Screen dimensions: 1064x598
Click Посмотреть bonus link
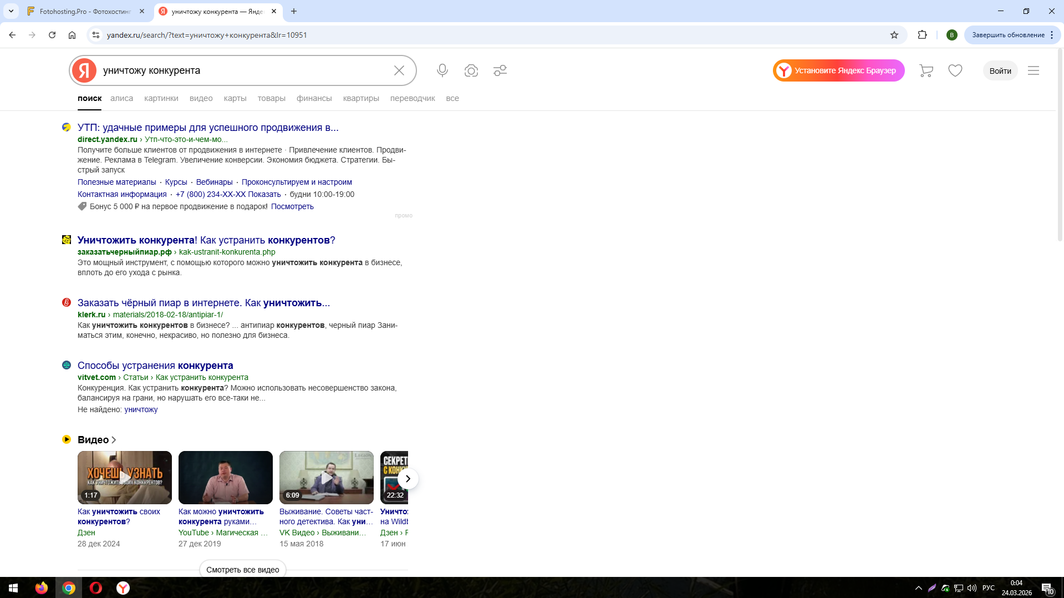292,206
